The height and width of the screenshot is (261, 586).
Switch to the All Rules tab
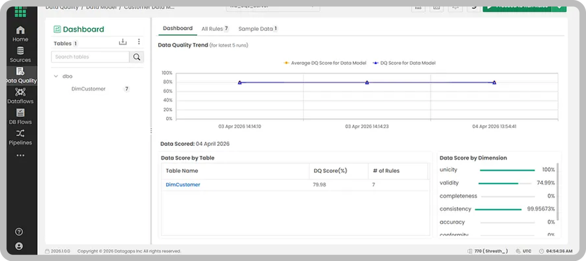215,29
